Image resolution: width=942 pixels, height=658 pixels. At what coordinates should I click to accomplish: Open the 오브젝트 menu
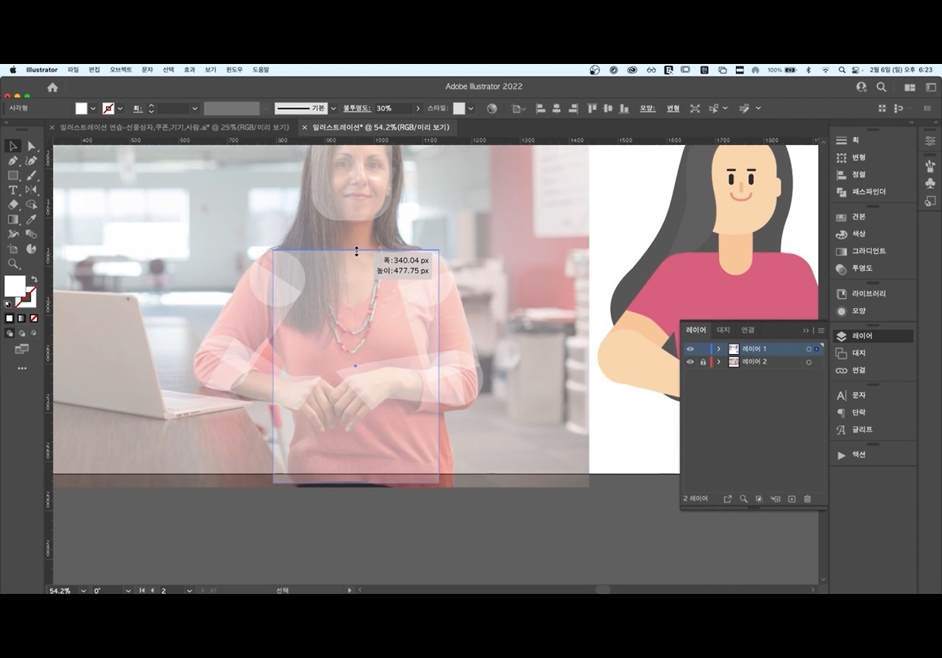click(x=121, y=70)
